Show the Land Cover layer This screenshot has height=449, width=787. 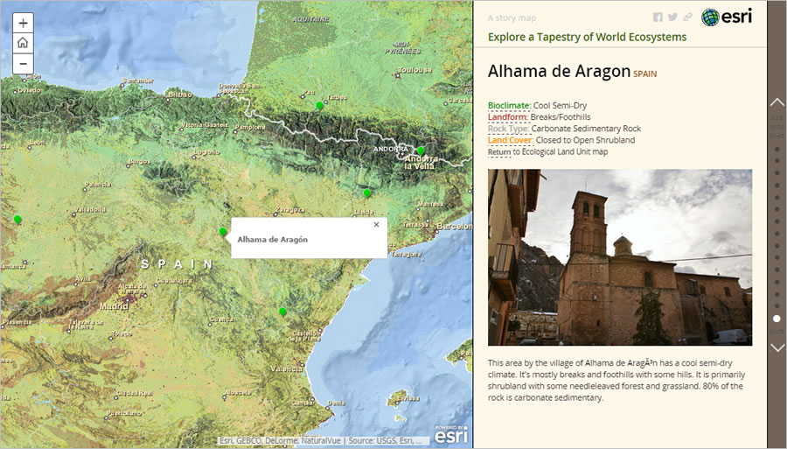tap(511, 140)
